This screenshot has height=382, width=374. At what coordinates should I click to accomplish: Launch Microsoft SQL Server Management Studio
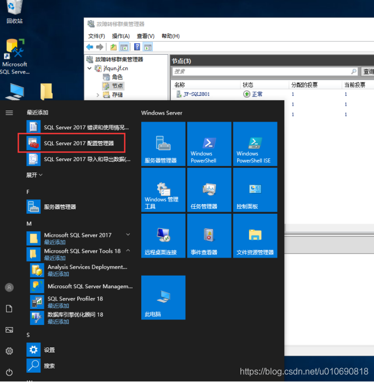[80, 286]
